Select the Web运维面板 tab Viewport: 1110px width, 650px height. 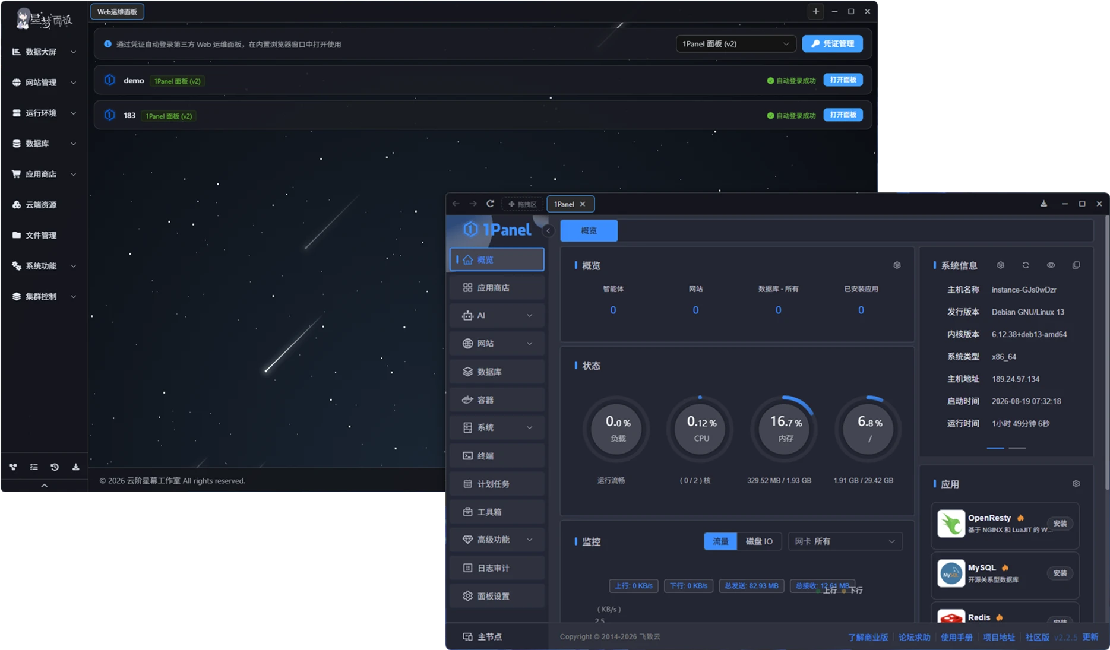[117, 12]
